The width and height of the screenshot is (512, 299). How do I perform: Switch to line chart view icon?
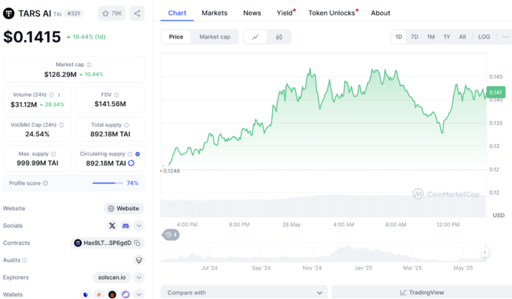[255, 37]
